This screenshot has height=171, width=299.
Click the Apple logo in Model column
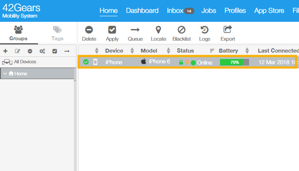click(x=144, y=62)
